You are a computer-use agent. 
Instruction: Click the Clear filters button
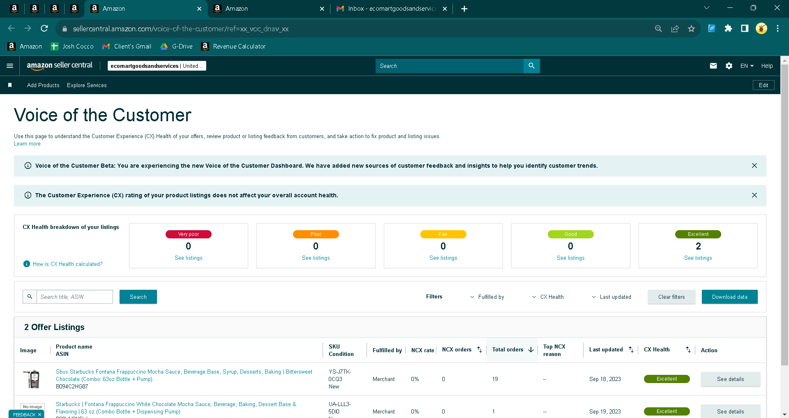(671, 297)
